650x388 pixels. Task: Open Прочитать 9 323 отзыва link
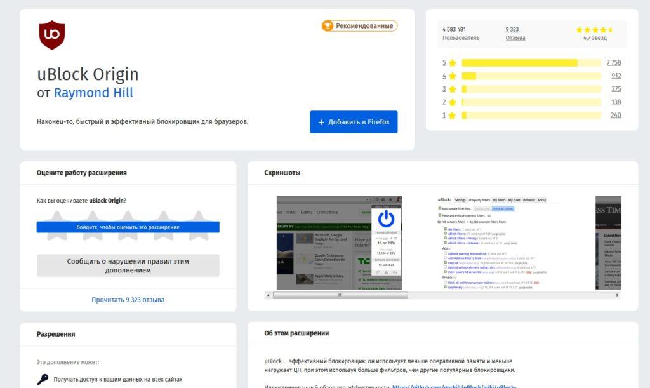click(x=128, y=300)
